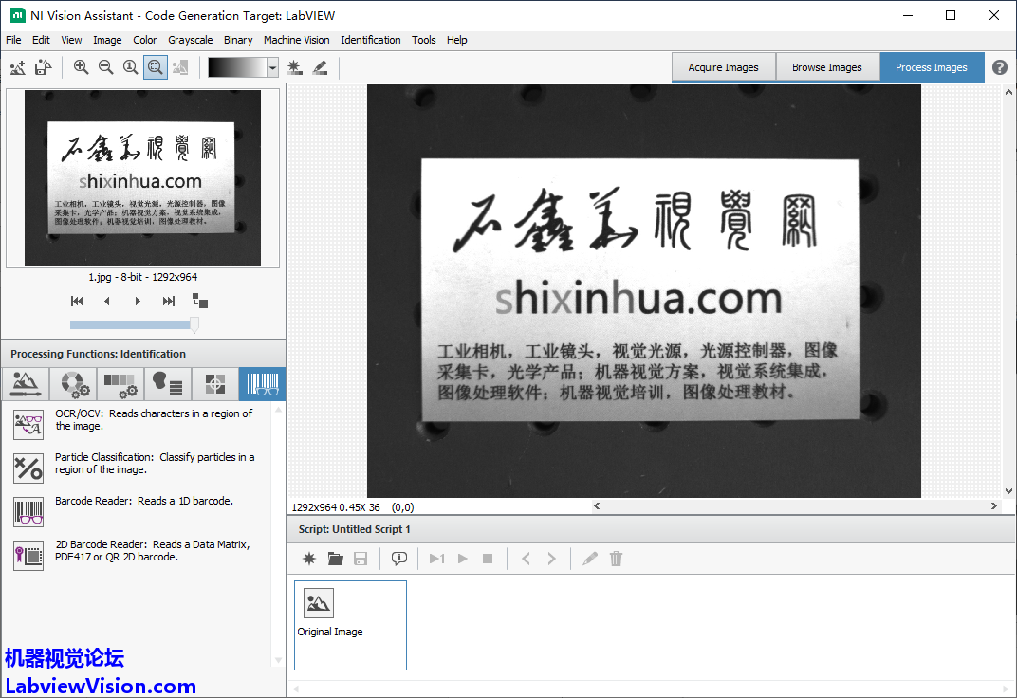The width and height of the screenshot is (1017, 698).
Task: Select the Zoom In tool
Action: 81,67
